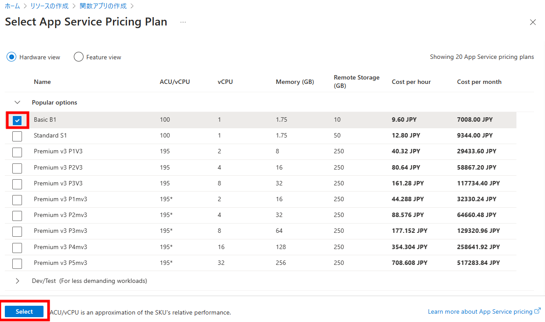Viewport: 545px width, 322px height.
Task: Click the 64660.48 JPY monthly cost
Action: tap(477, 215)
